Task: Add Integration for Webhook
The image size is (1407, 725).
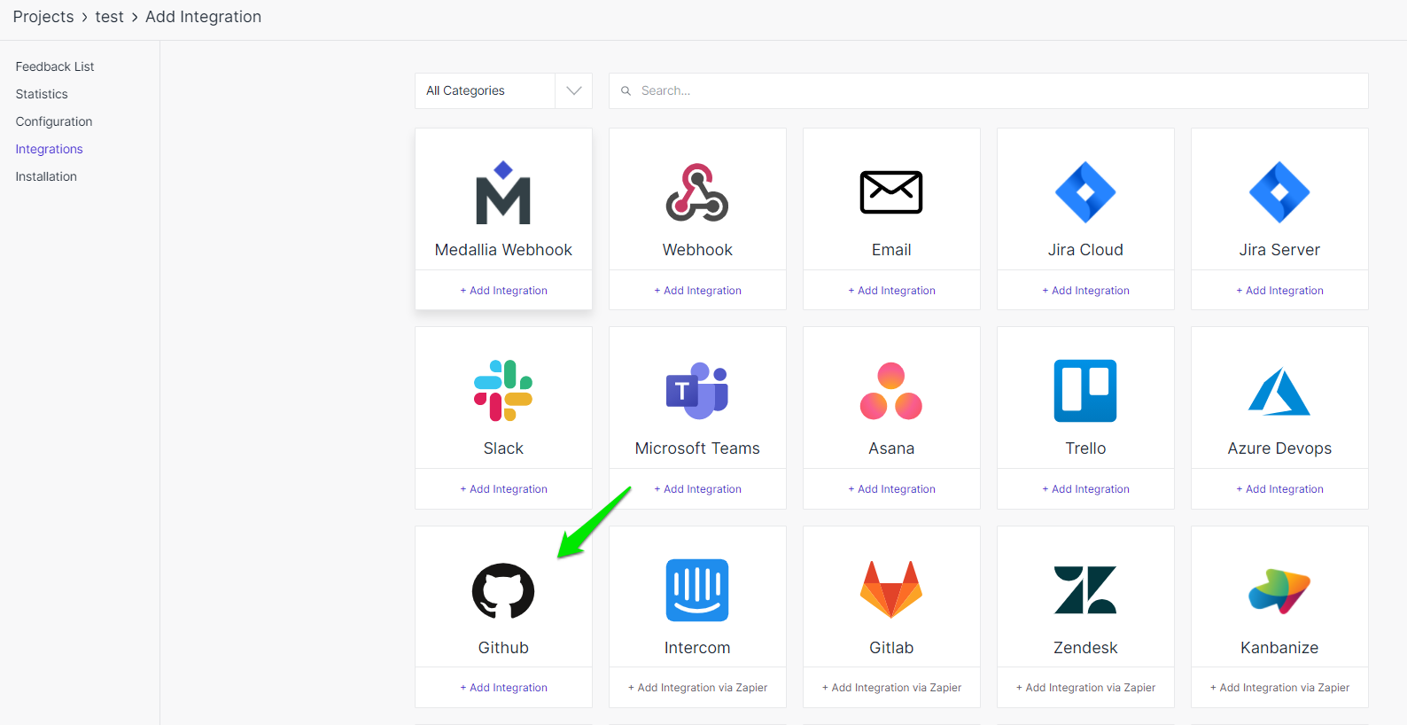Action: (697, 291)
